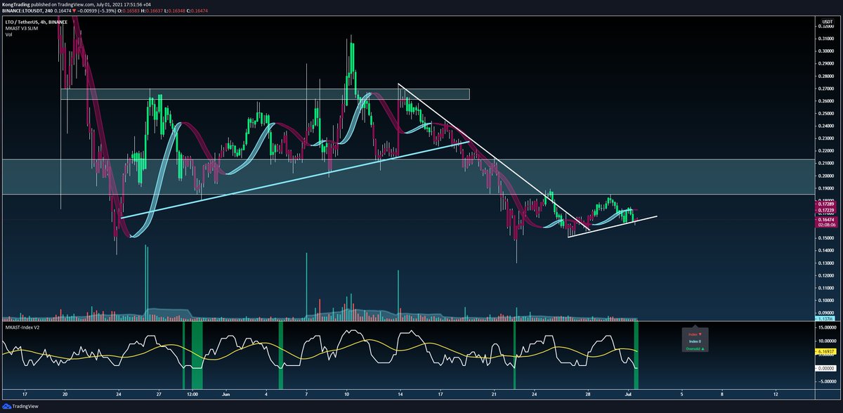Click the white 0.00000 index value tag
Screen dimensions: 843x413
click(826, 368)
